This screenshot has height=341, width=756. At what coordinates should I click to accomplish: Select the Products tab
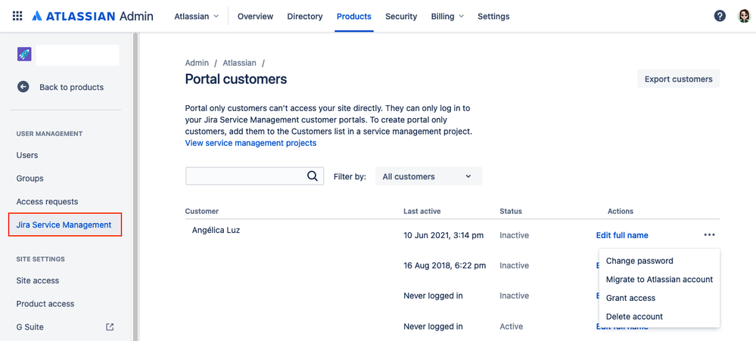[354, 17]
